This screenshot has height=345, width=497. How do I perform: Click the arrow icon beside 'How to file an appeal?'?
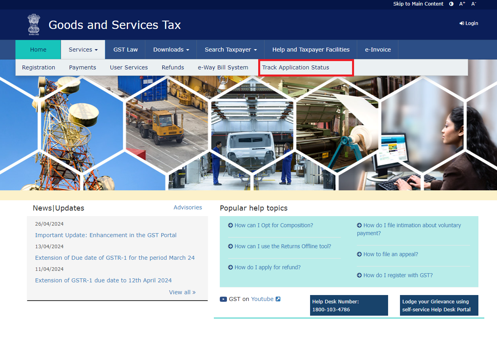coord(360,254)
